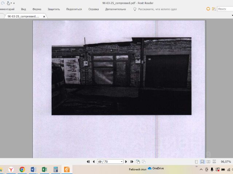
Task: Go to the first page
Action: pyautogui.click(x=88, y=162)
